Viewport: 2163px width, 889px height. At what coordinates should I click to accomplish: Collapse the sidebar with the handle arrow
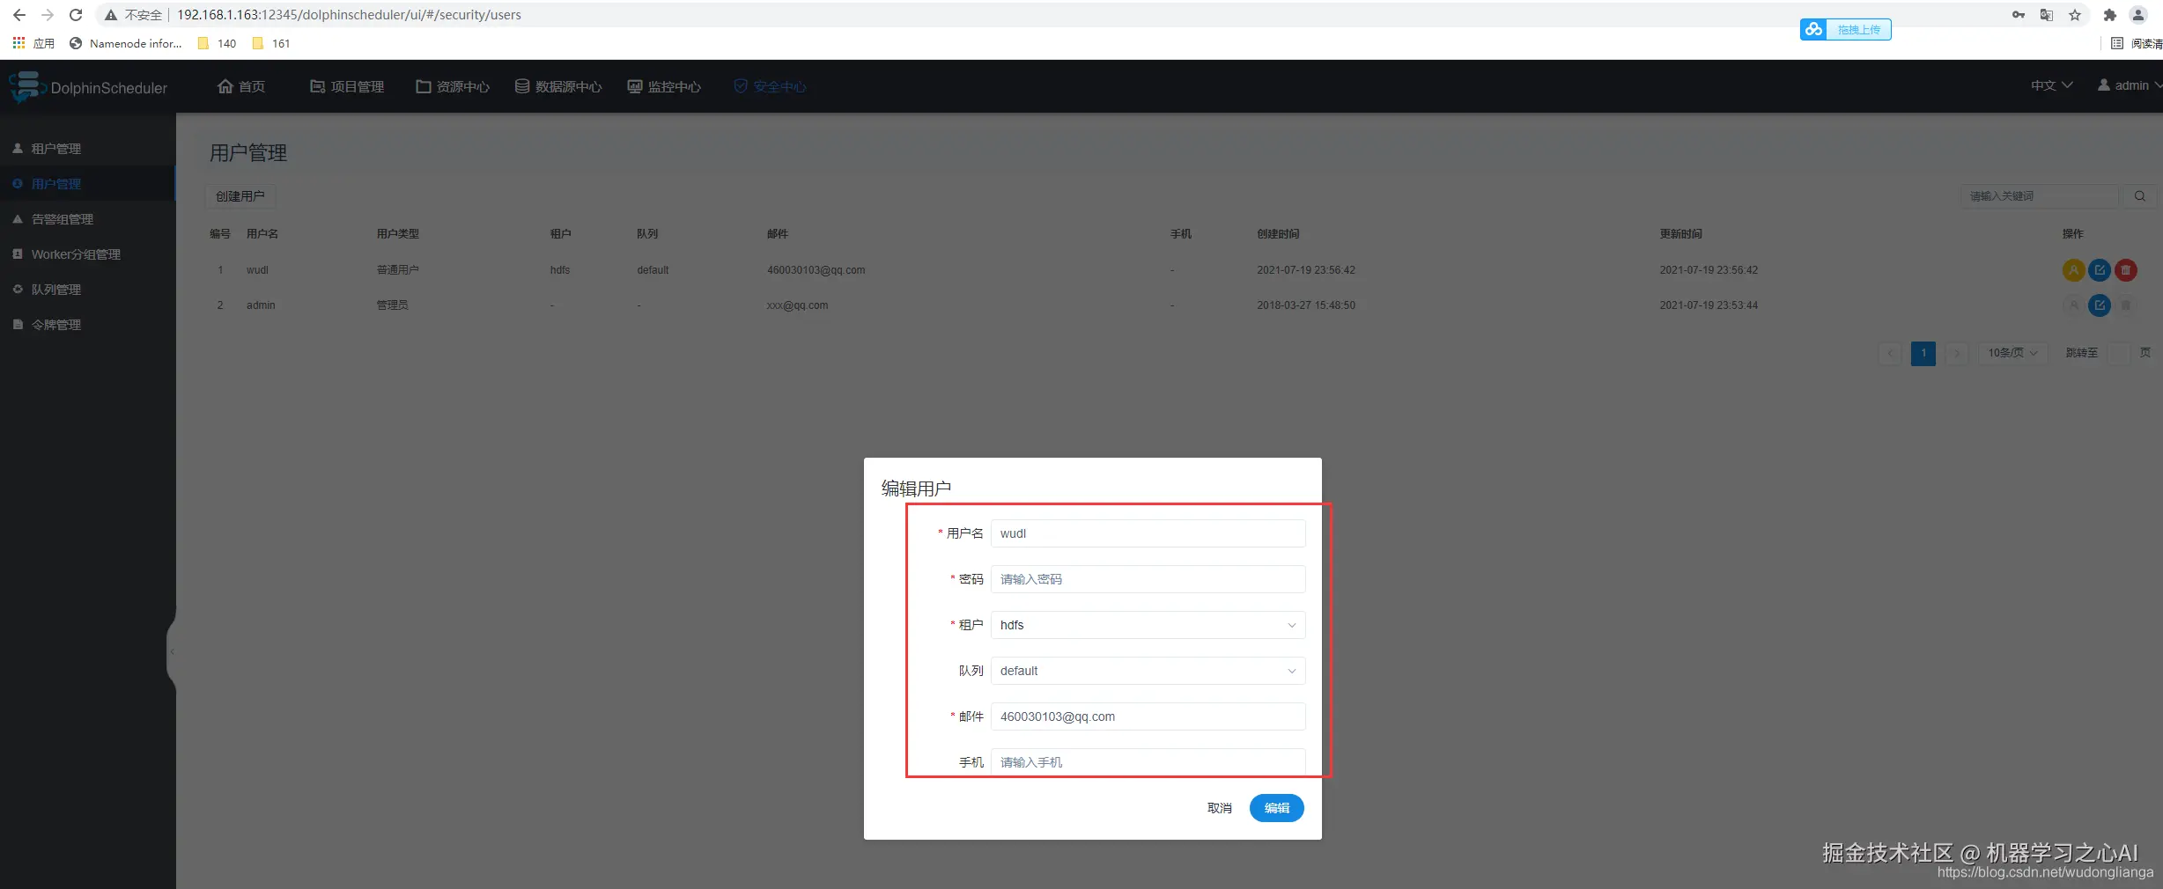[172, 652]
